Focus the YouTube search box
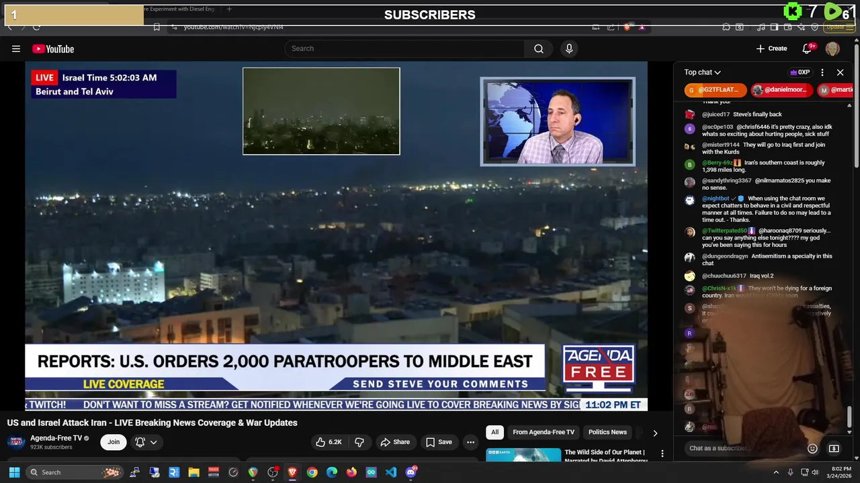This screenshot has height=483, width=860. click(x=405, y=48)
